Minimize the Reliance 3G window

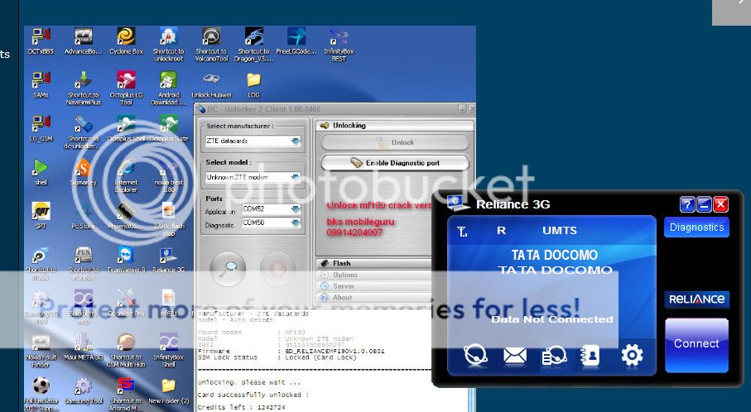pyautogui.click(x=704, y=205)
